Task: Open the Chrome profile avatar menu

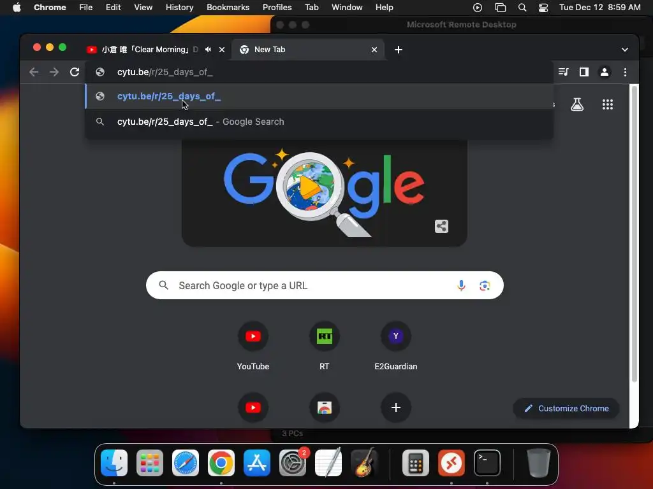Action: (605, 72)
